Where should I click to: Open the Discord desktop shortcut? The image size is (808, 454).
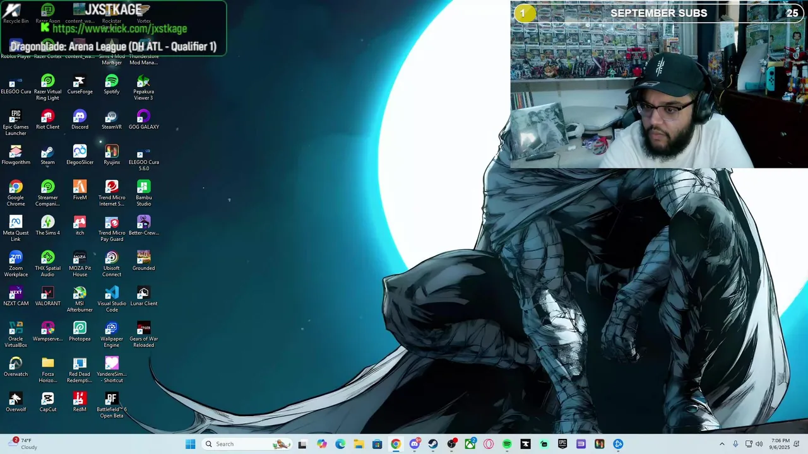(x=80, y=120)
